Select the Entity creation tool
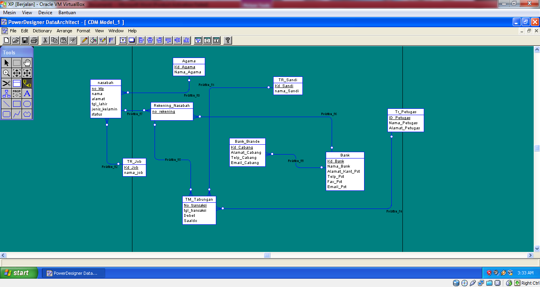Image resolution: width=540 pixels, height=287 pixels. pos(16,83)
